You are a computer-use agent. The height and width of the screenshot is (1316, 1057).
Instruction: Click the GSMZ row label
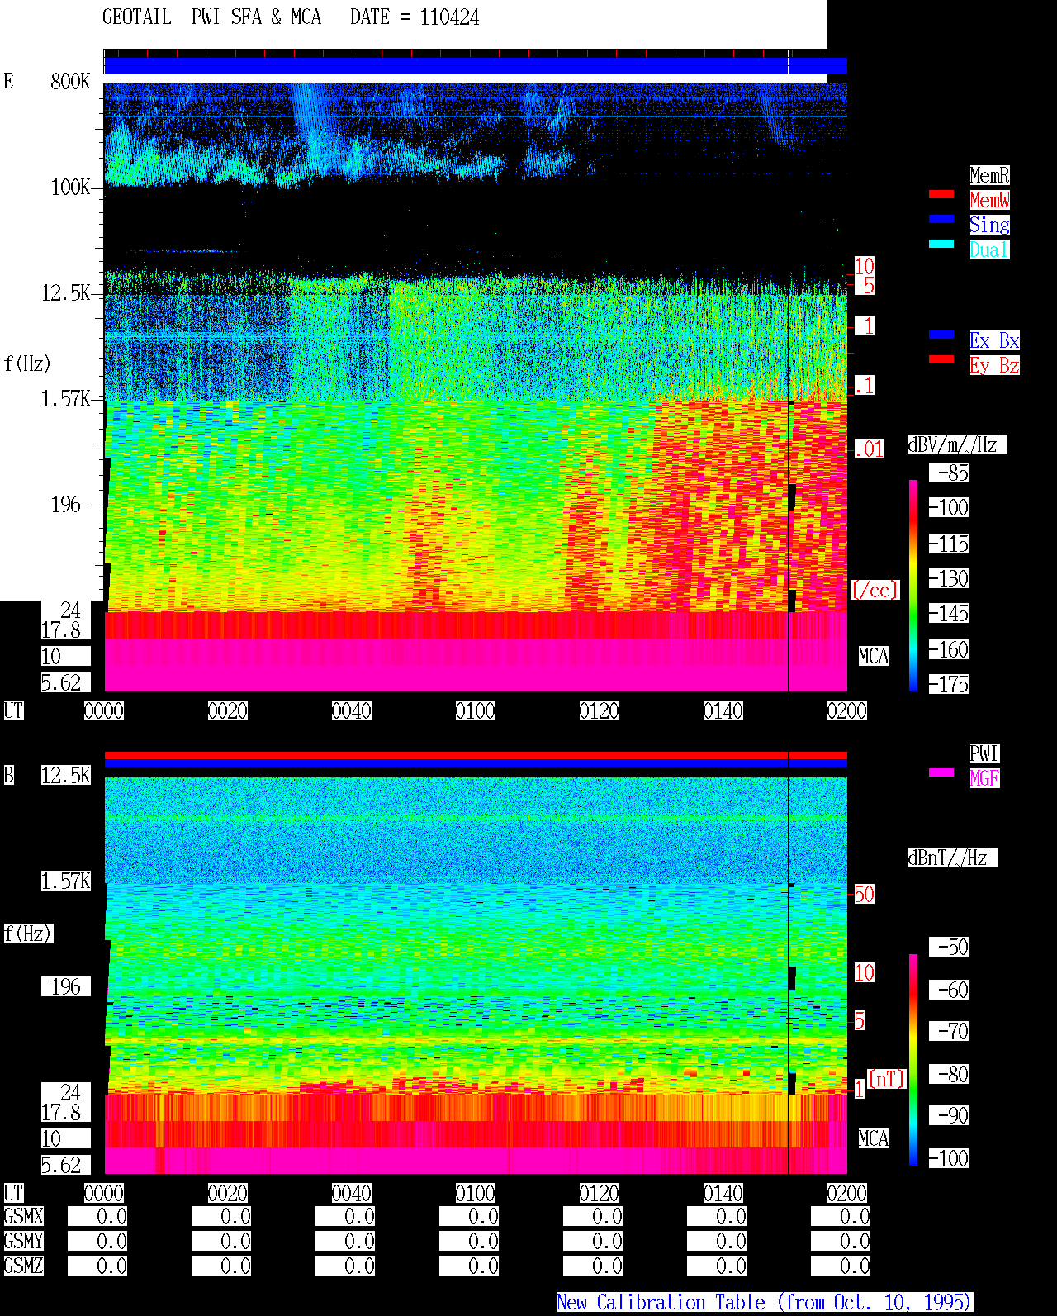click(x=23, y=1266)
